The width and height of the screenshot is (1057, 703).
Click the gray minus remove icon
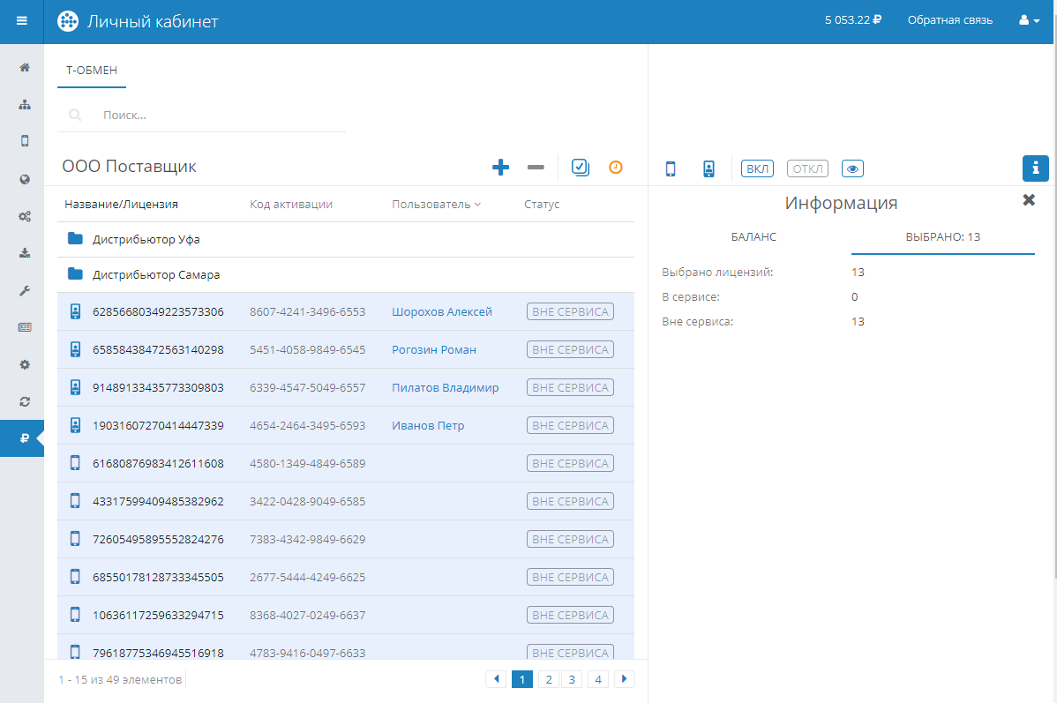536,167
